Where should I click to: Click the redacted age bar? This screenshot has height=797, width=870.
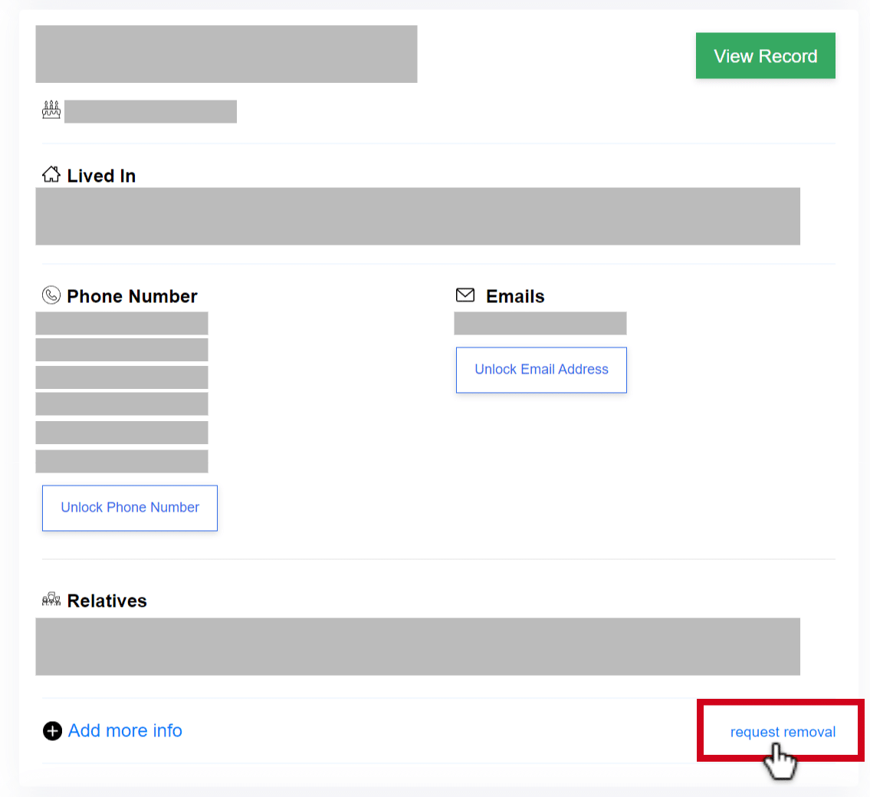click(150, 112)
